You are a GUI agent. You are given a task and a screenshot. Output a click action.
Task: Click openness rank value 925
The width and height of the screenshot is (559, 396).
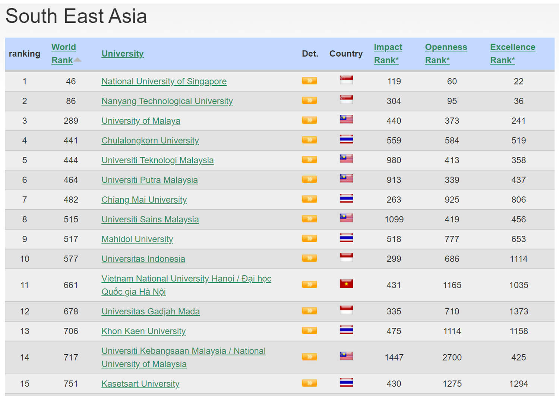[452, 200]
